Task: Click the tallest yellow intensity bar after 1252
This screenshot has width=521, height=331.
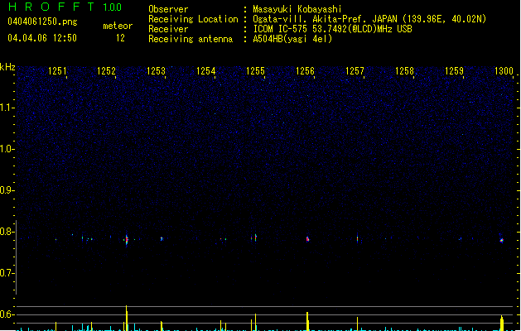Action: pyautogui.click(x=127, y=318)
